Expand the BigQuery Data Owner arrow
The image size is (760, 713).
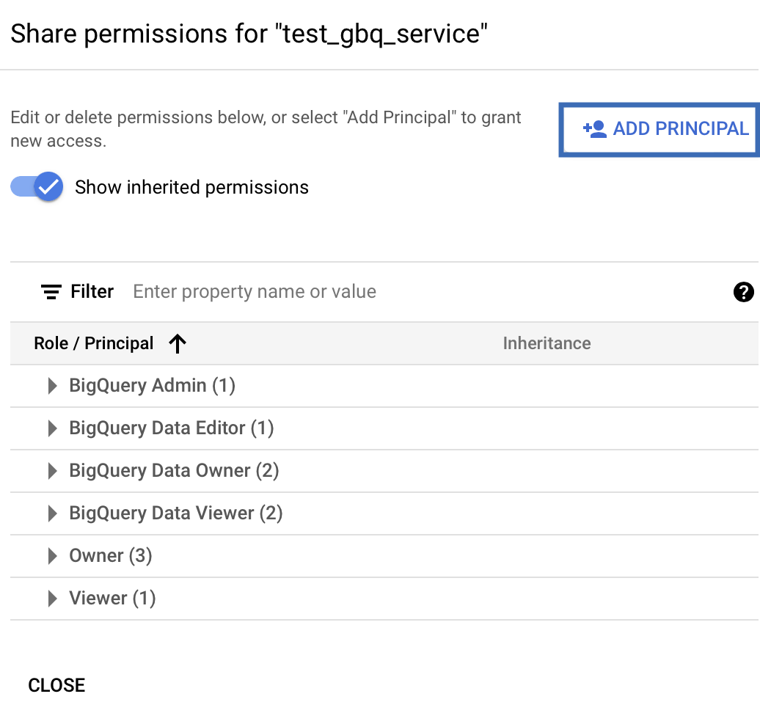click(52, 471)
